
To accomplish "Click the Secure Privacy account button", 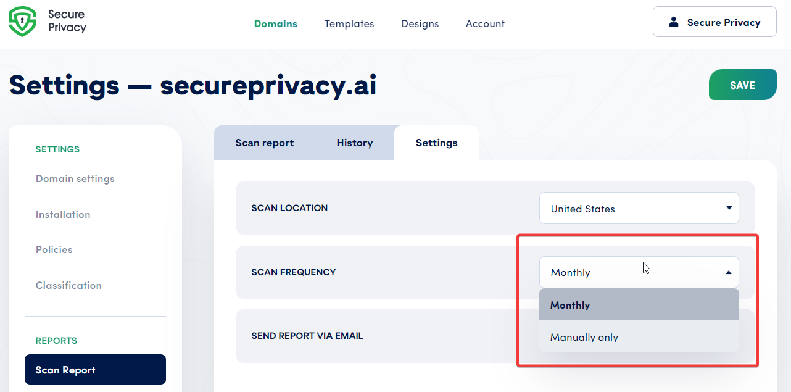I will 714,22.
